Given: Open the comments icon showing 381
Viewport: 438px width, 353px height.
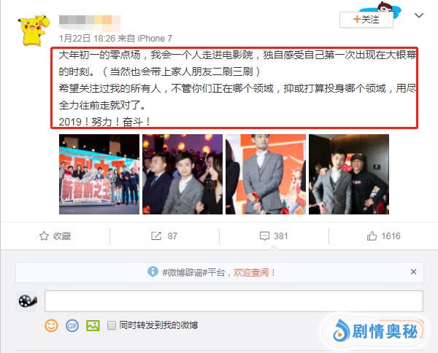Looking at the screenshot, I should [264, 236].
